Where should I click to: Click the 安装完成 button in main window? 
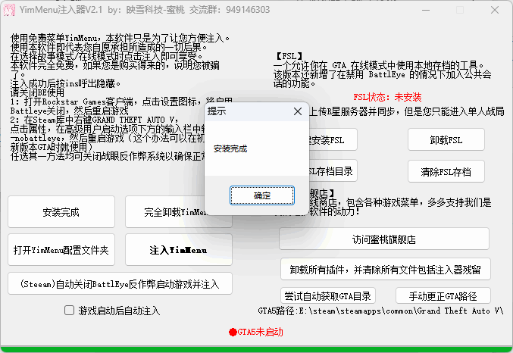61,212
